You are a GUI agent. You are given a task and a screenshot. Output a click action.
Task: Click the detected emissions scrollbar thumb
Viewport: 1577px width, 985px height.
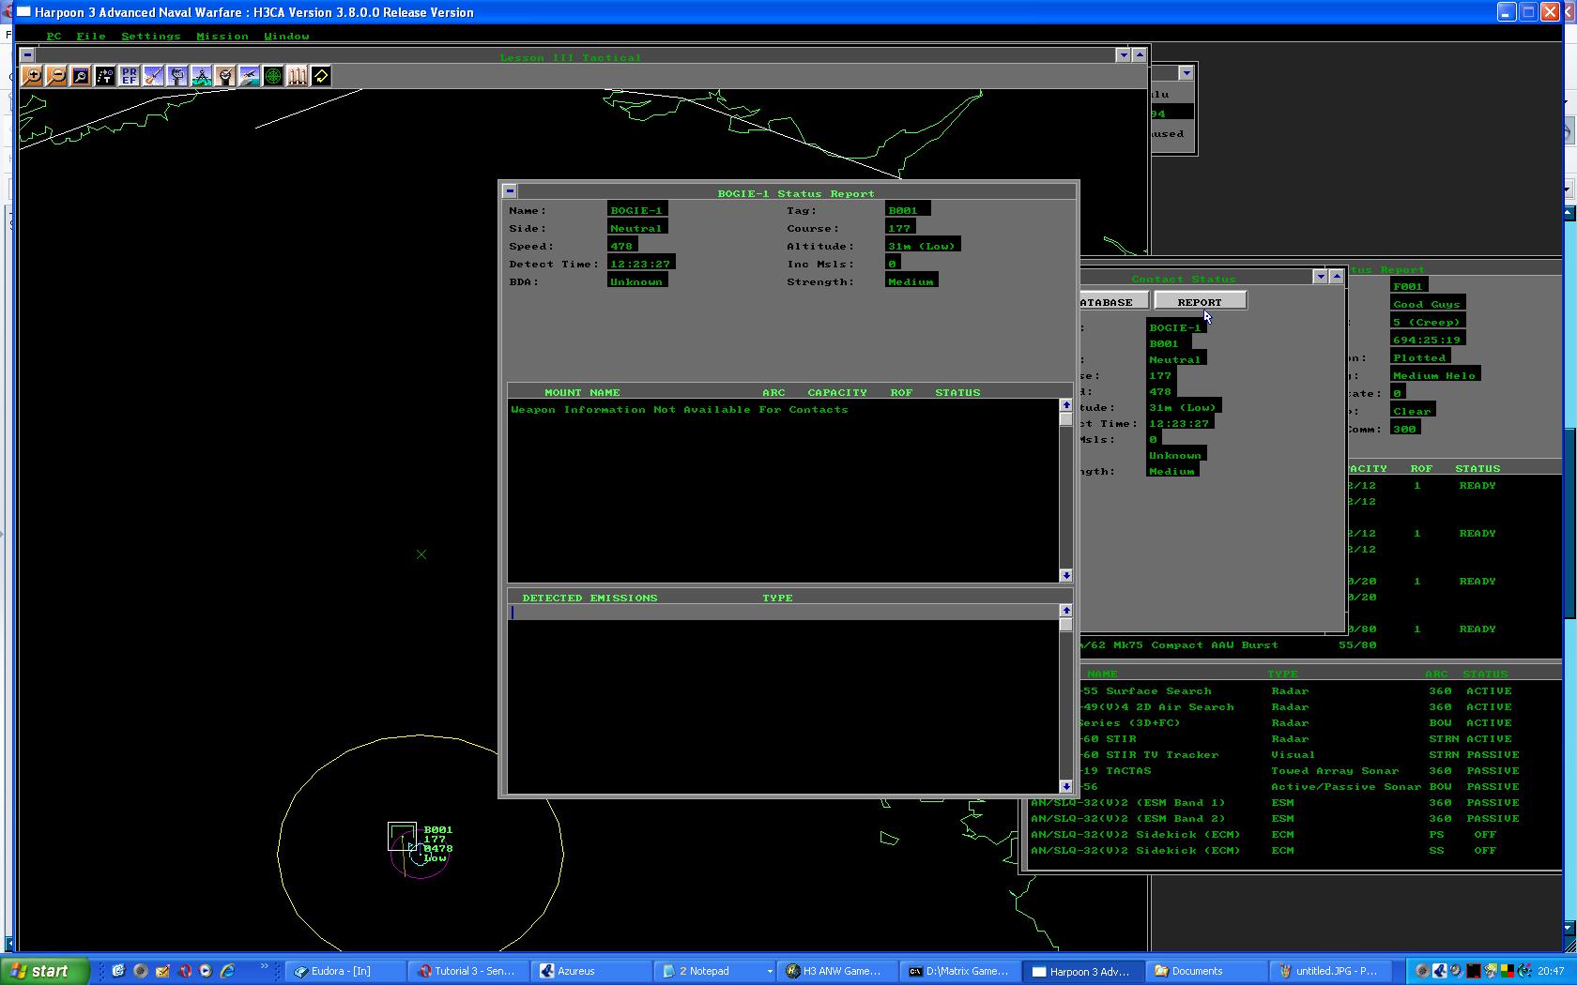pos(1065,625)
